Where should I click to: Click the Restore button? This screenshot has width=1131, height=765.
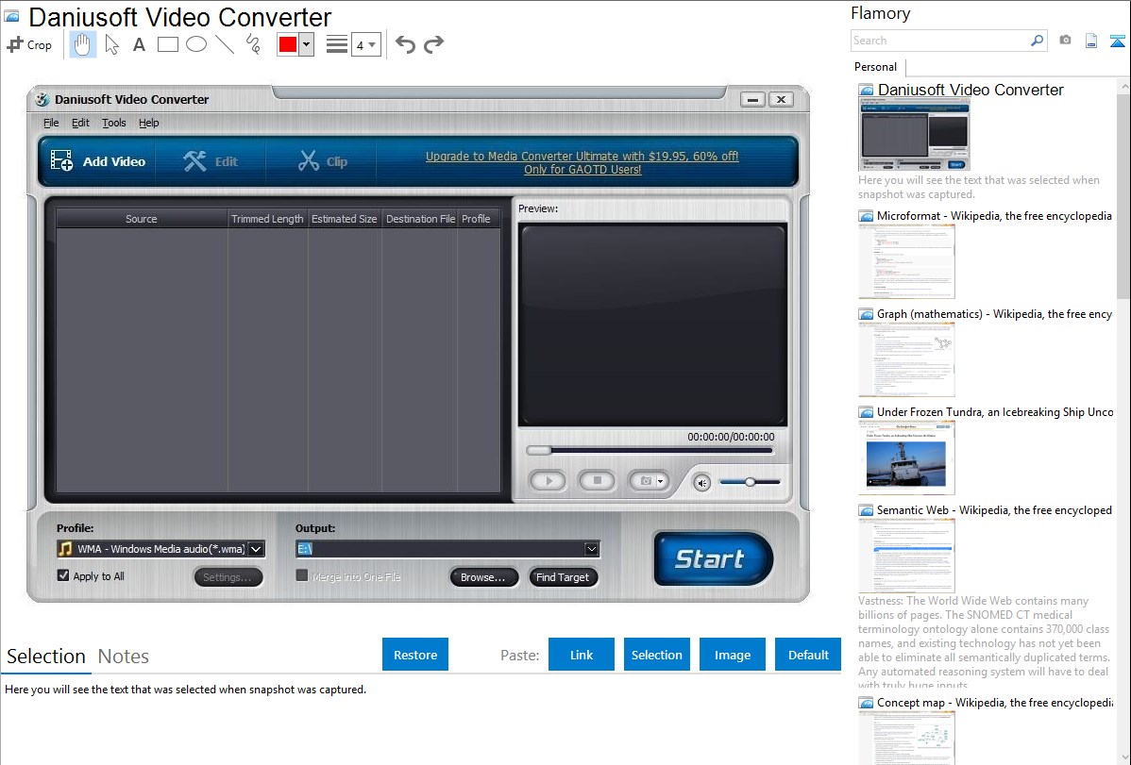[x=415, y=655]
